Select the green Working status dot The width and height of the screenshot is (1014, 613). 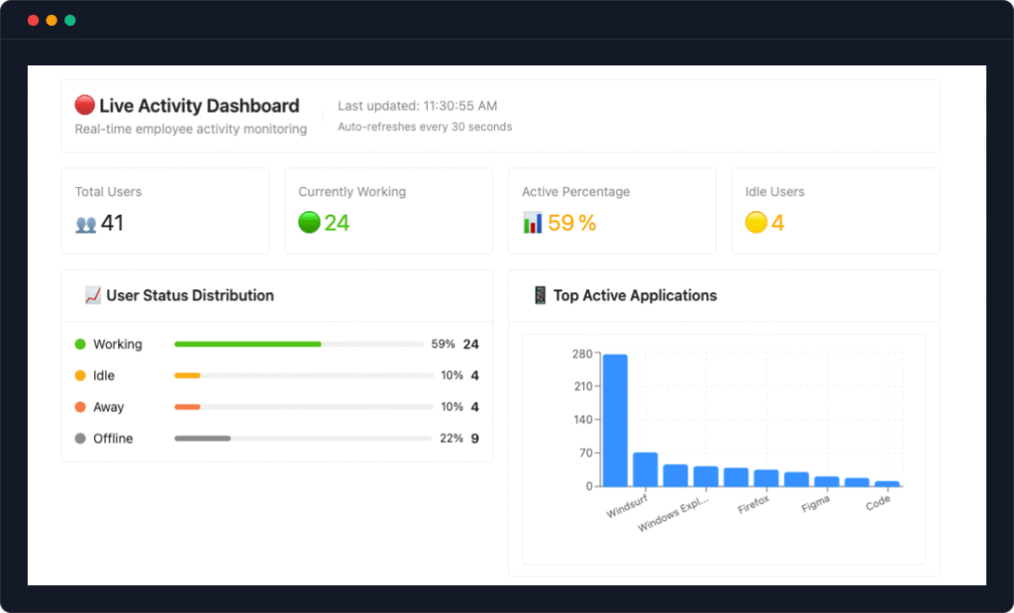80,345
